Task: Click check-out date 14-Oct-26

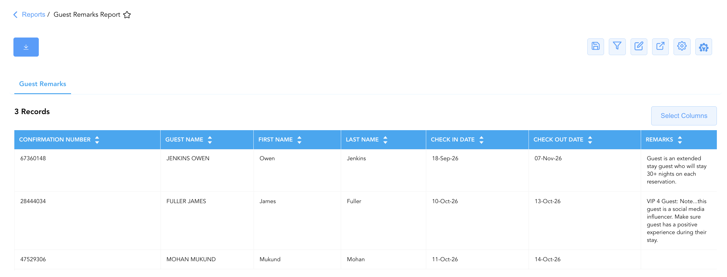Action: [x=548, y=259]
